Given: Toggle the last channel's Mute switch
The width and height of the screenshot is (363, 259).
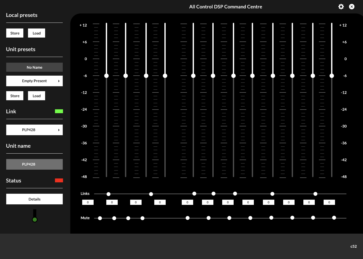Looking at the screenshot, I should click(x=334, y=218).
